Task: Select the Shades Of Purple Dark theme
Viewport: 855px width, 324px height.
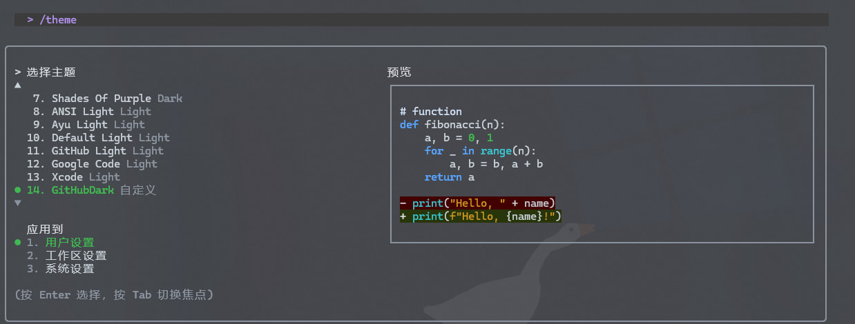Action: [117, 99]
